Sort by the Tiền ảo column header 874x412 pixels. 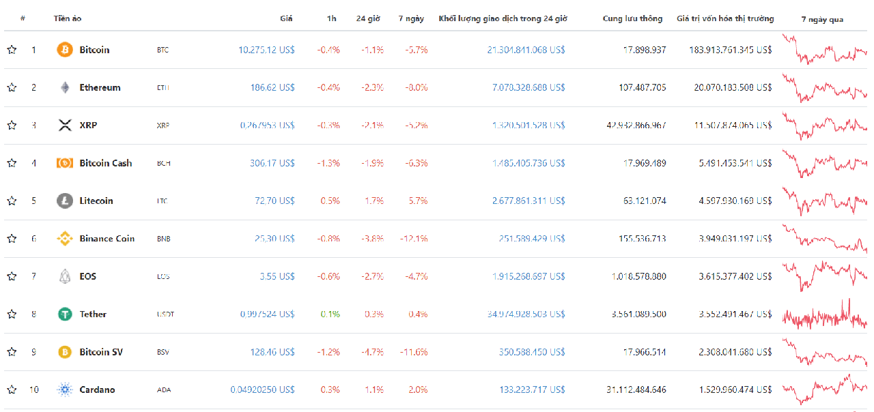(68, 18)
